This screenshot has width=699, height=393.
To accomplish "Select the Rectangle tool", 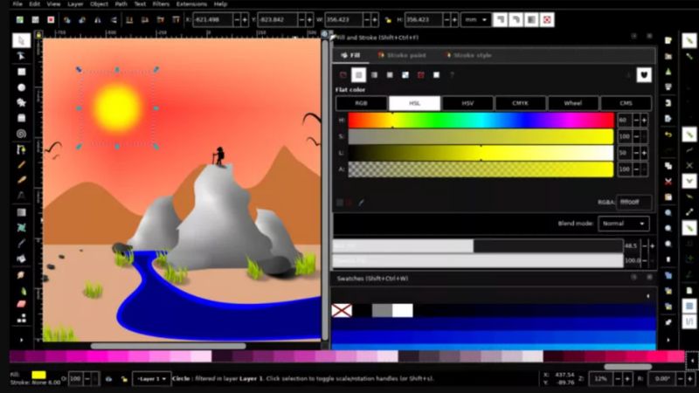I will click(21, 72).
